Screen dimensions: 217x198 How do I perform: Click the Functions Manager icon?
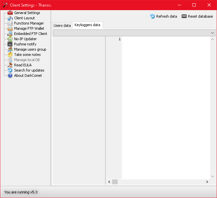pos(10,23)
